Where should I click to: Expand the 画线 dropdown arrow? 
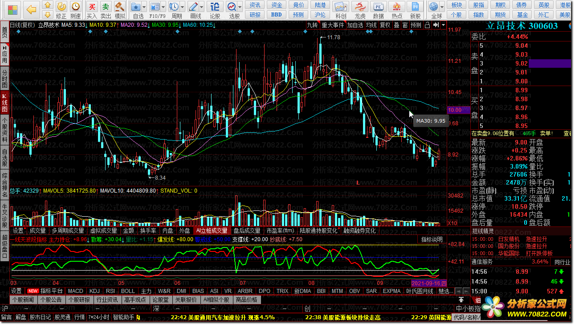tap(202, 7)
